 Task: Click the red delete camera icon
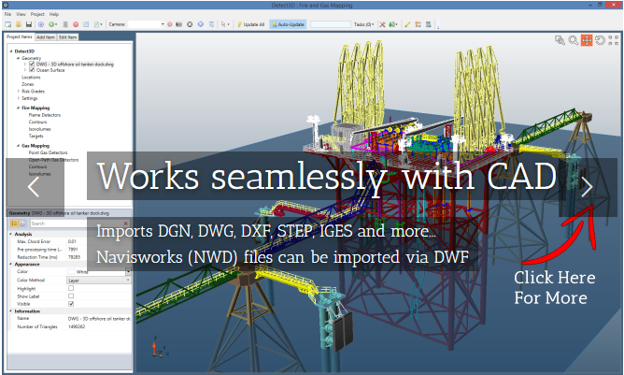click(x=169, y=24)
